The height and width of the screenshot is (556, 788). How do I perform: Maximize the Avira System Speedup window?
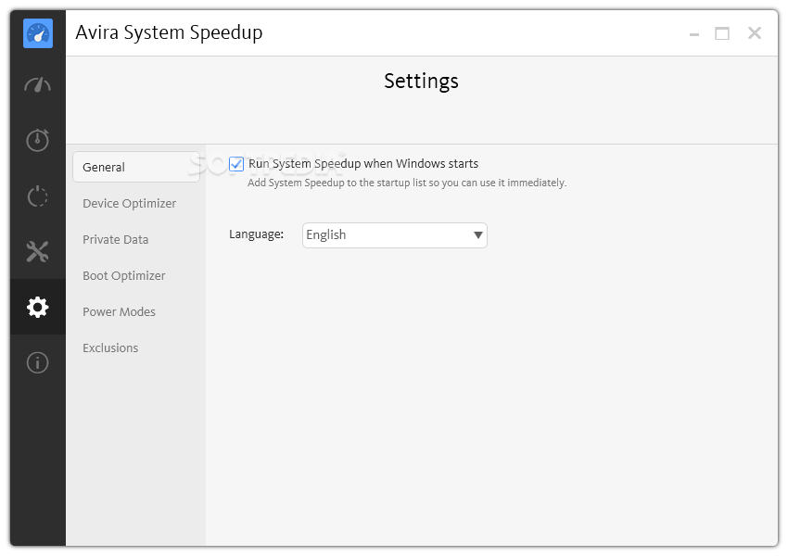coord(722,33)
